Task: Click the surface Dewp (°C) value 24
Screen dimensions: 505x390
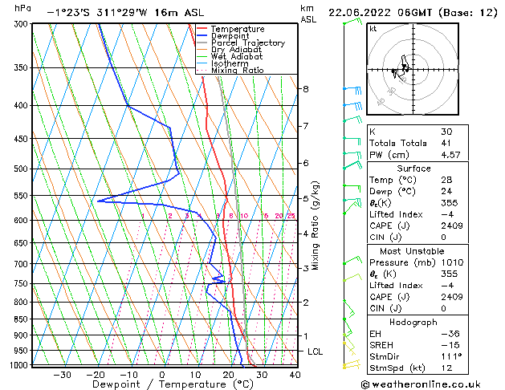Action: click(x=446, y=192)
